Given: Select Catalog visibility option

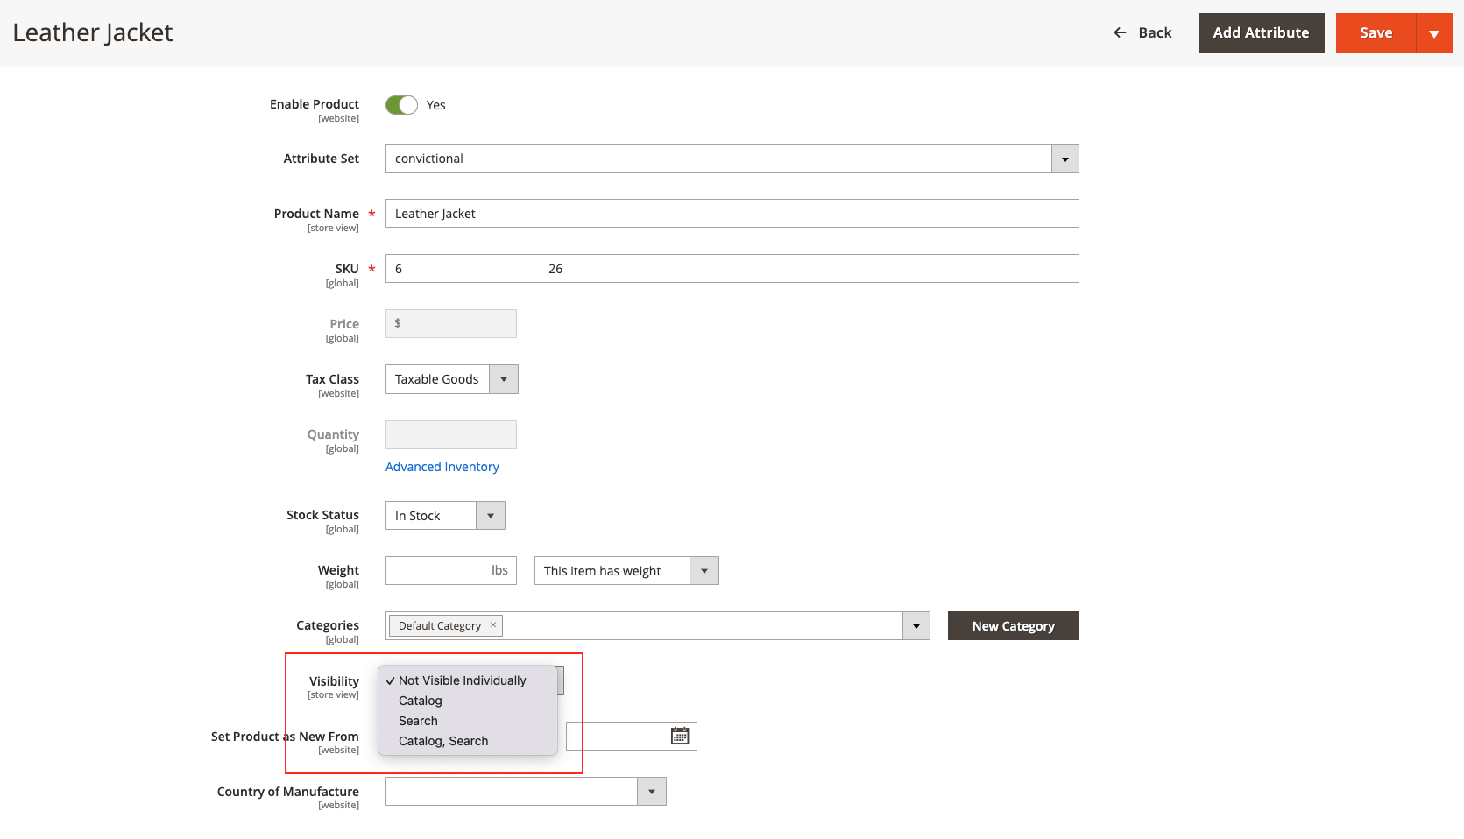Looking at the screenshot, I should (x=421, y=701).
